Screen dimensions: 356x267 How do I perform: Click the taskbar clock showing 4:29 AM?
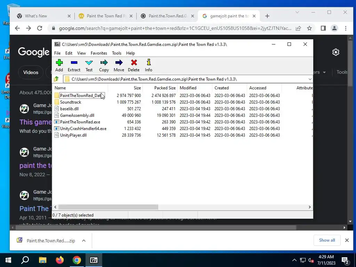pos(326,260)
